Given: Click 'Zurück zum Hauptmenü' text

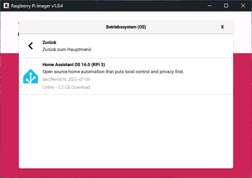Looking at the screenshot, I should pyautogui.click(x=67, y=49).
